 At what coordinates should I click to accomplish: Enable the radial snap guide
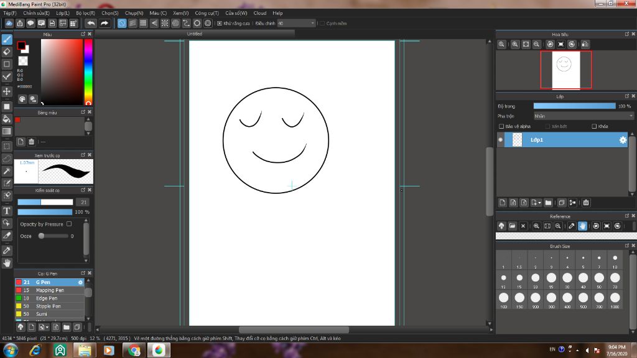click(164, 23)
